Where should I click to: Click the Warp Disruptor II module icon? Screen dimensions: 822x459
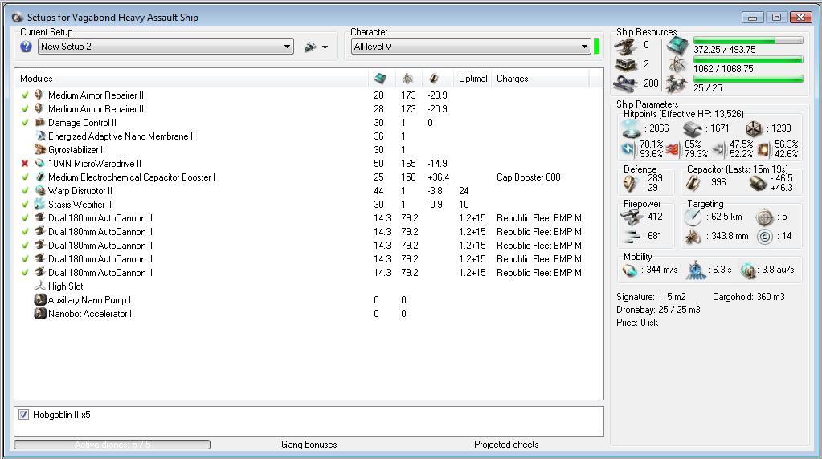pos(39,190)
